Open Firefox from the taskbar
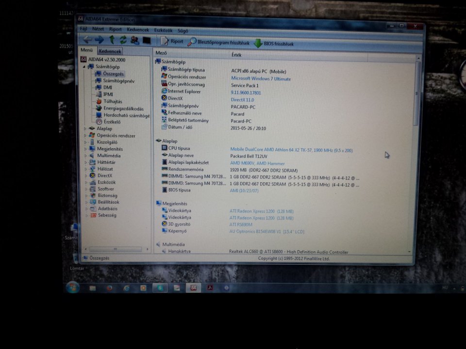The image size is (466, 349). (109, 288)
